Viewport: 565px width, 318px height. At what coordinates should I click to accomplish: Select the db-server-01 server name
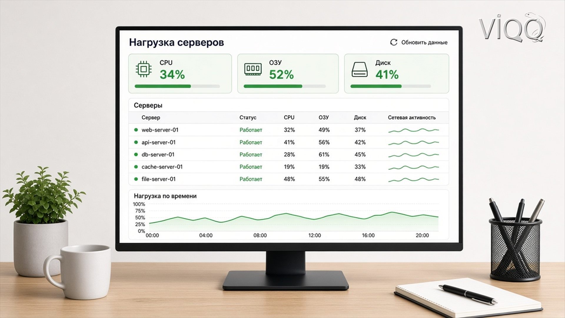pyautogui.click(x=158, y=155)
